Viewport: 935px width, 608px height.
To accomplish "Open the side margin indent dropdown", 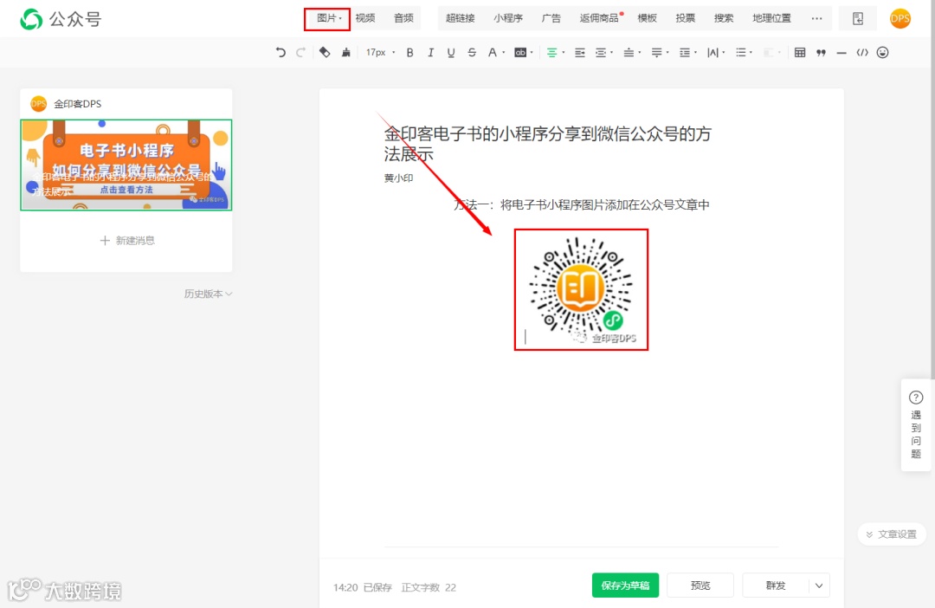I will click(x=604, y=53).
